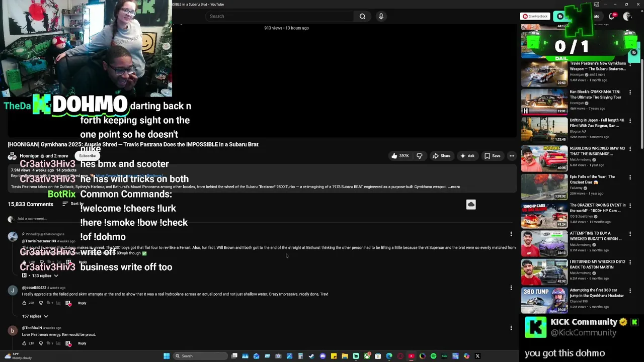Screen dimensions: 644x362
Task: Open the X app from the taskbar
Action: click(477, 356)
